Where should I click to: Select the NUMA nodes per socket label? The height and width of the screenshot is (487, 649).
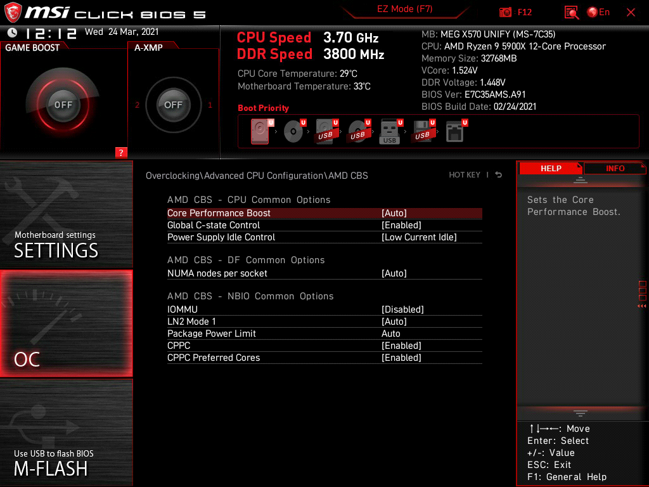(217, 273)
